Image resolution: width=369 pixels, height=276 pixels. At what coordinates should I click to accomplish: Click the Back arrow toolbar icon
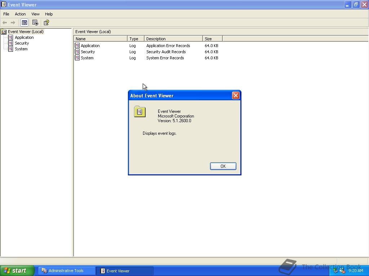[5, 23]
